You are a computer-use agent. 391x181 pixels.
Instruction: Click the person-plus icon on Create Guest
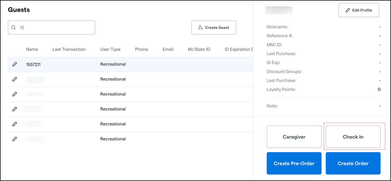pyautogui.click(x=200, y=27)
